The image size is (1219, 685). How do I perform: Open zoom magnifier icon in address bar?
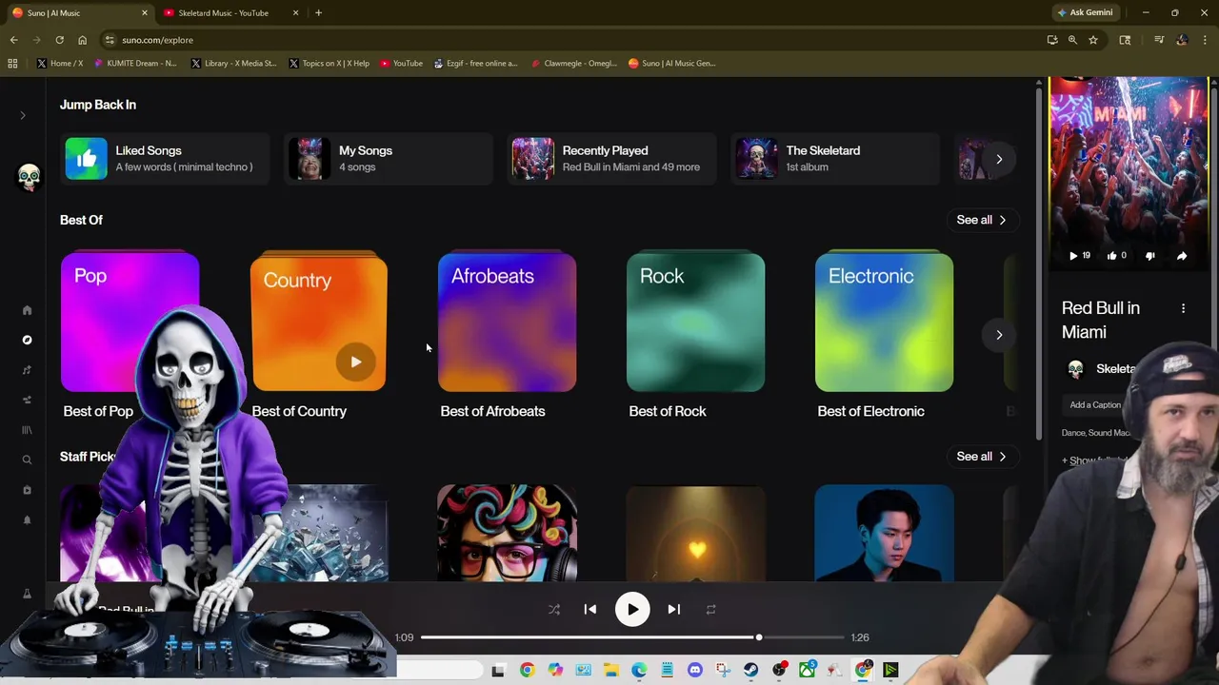(1072, 40)
